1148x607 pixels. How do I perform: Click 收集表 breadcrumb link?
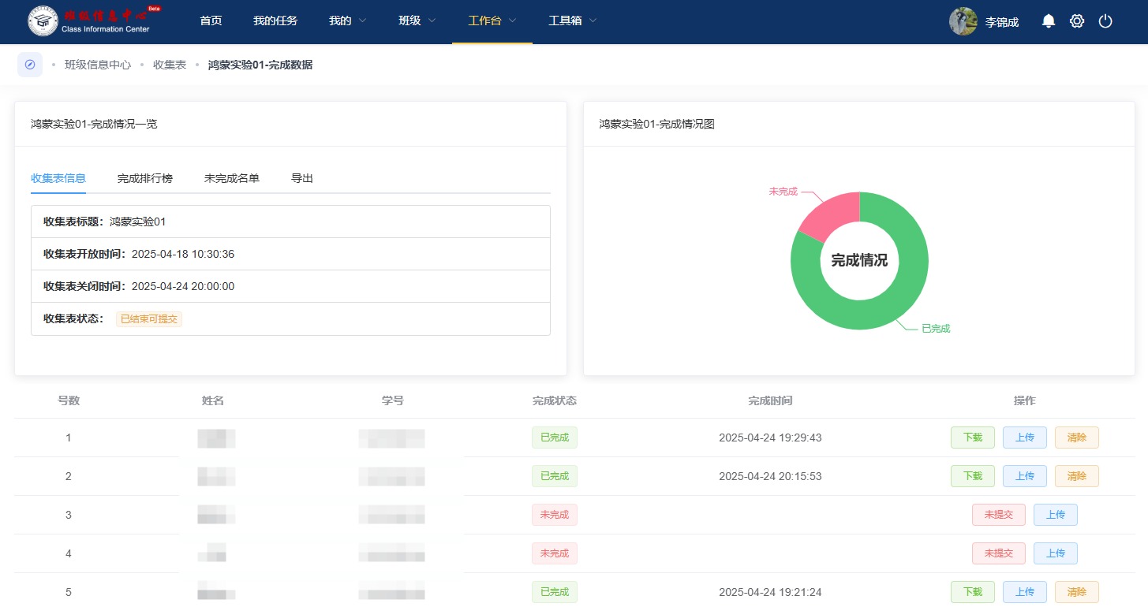(x=170, y=65)
